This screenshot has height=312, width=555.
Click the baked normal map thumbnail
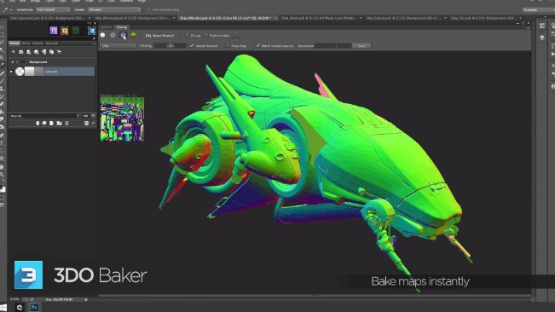[x=122, y=119]
